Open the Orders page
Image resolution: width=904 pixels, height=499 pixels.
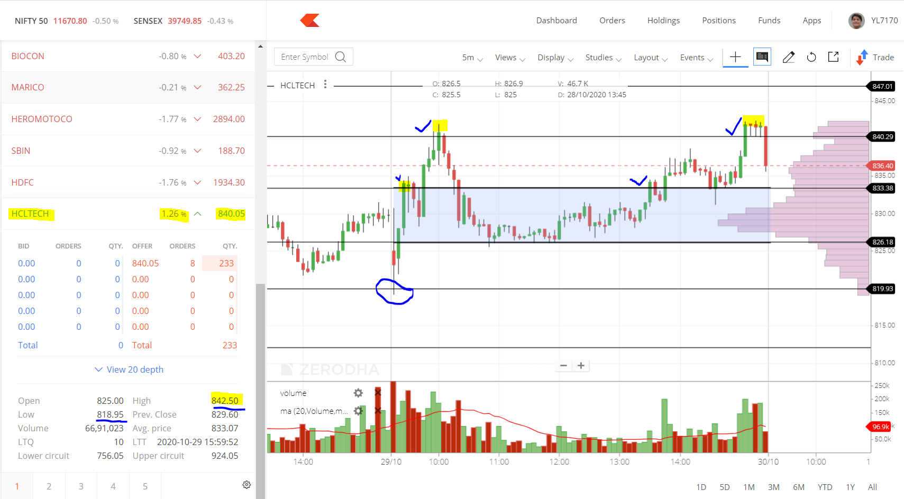[612, 21]
